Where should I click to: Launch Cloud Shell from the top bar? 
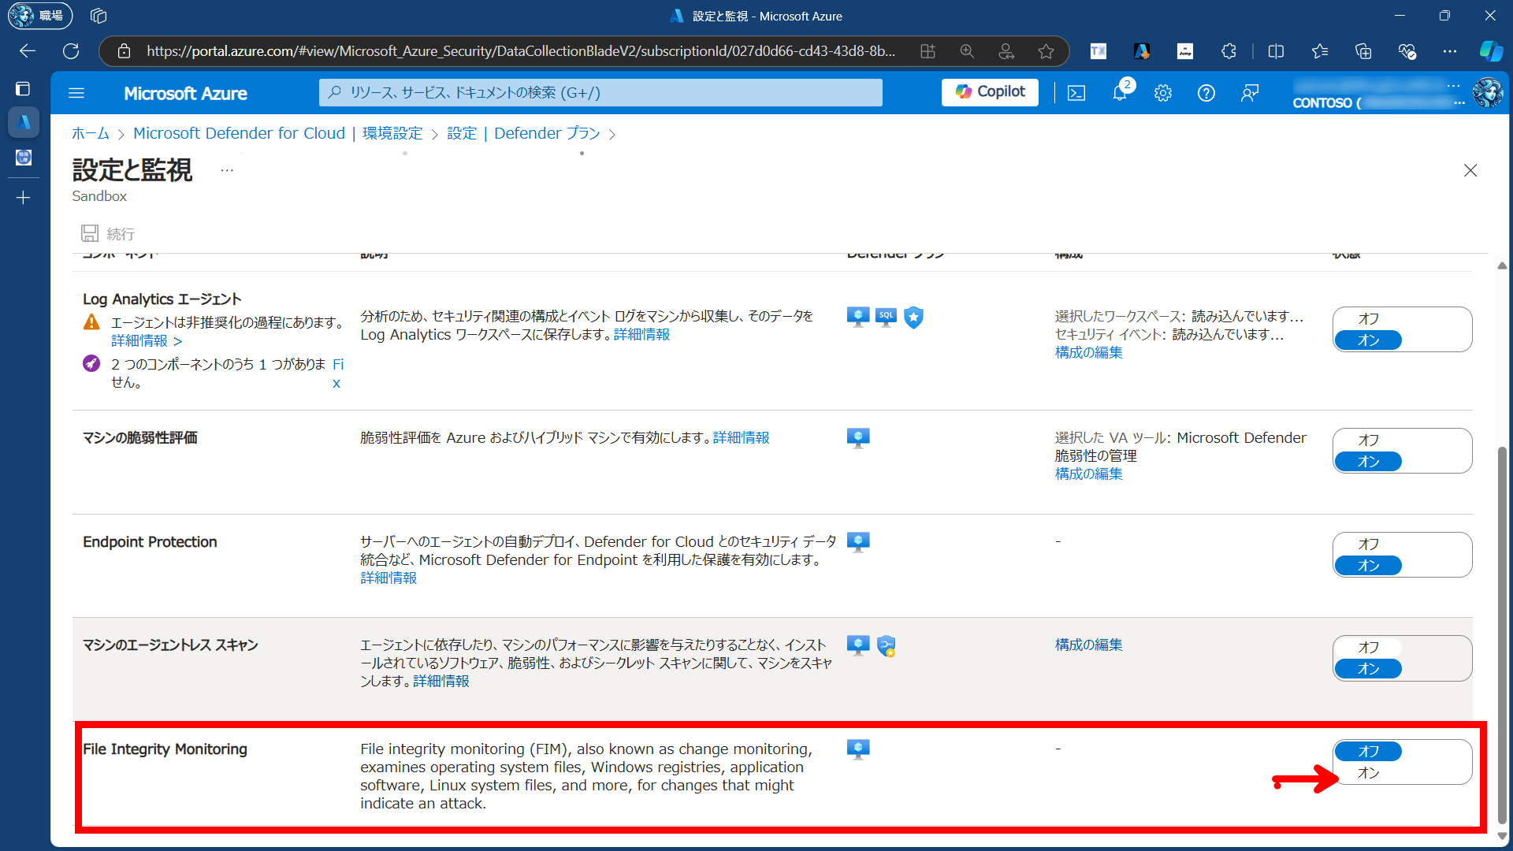click(1076, 93)
